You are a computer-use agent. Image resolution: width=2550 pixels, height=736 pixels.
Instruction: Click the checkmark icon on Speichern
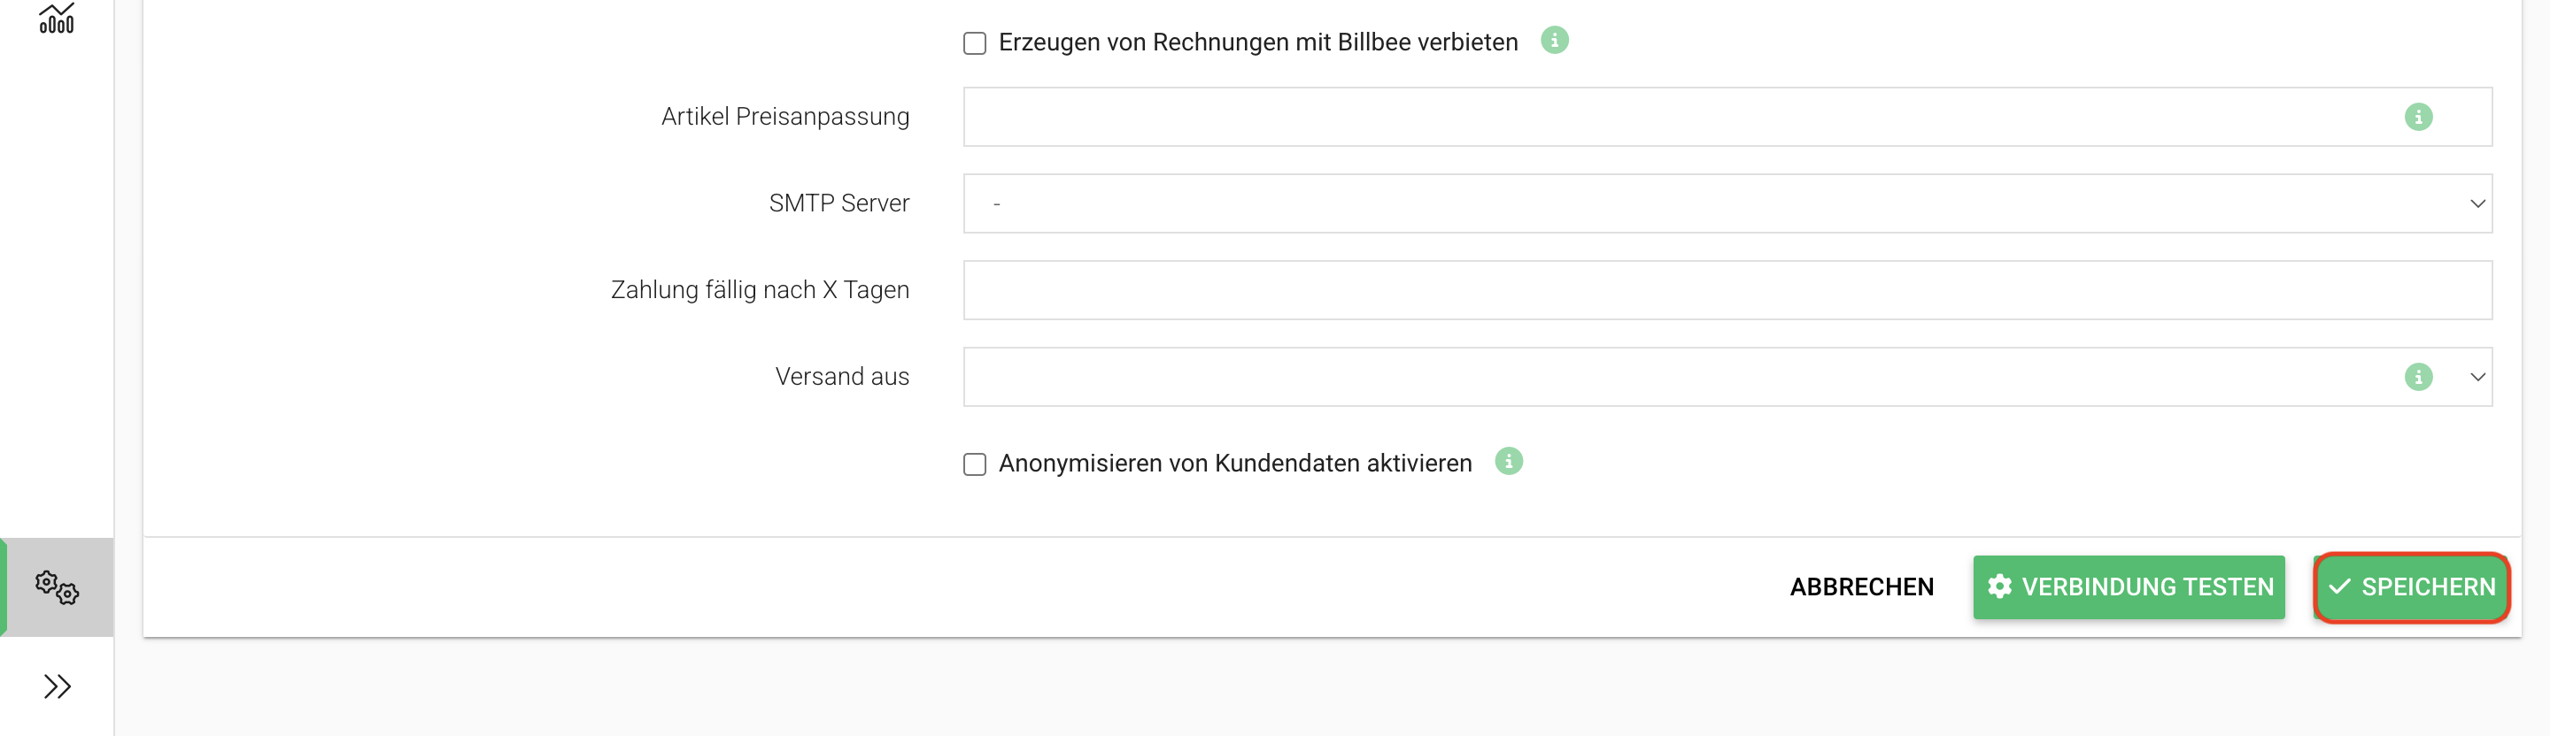(x=2339, y=587)
